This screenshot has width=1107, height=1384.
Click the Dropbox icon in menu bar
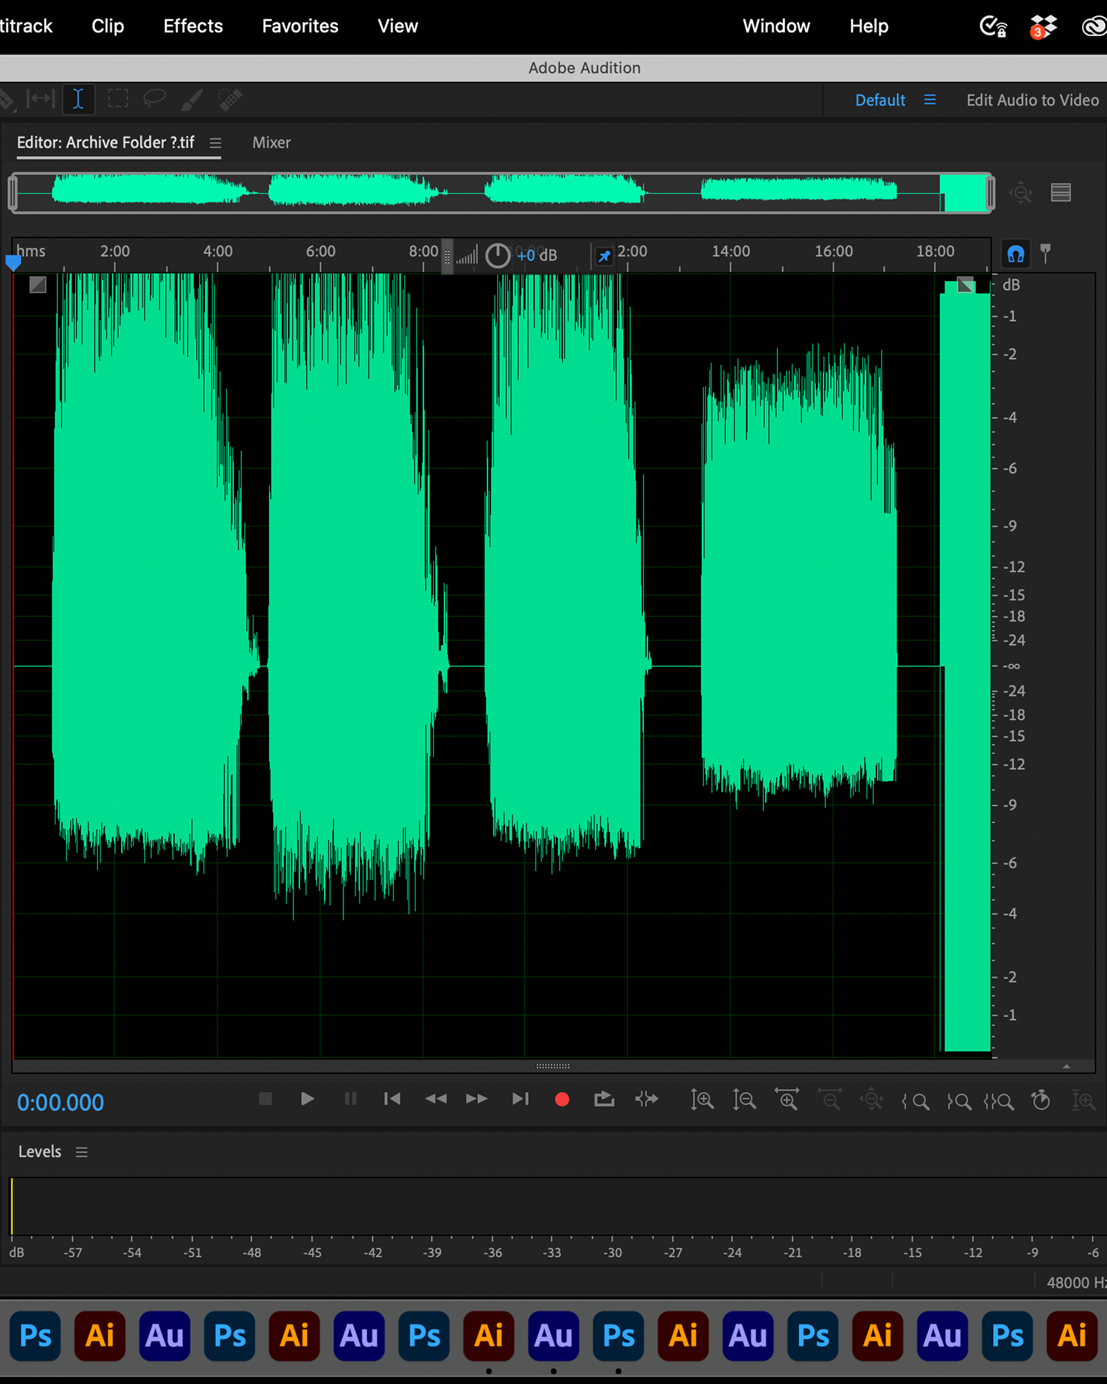[x=1043, y=27]
